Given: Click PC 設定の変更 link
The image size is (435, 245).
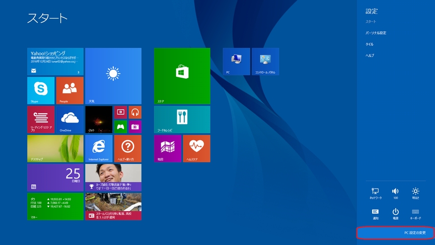Looking at the screenshot, I should pos(415,233).
